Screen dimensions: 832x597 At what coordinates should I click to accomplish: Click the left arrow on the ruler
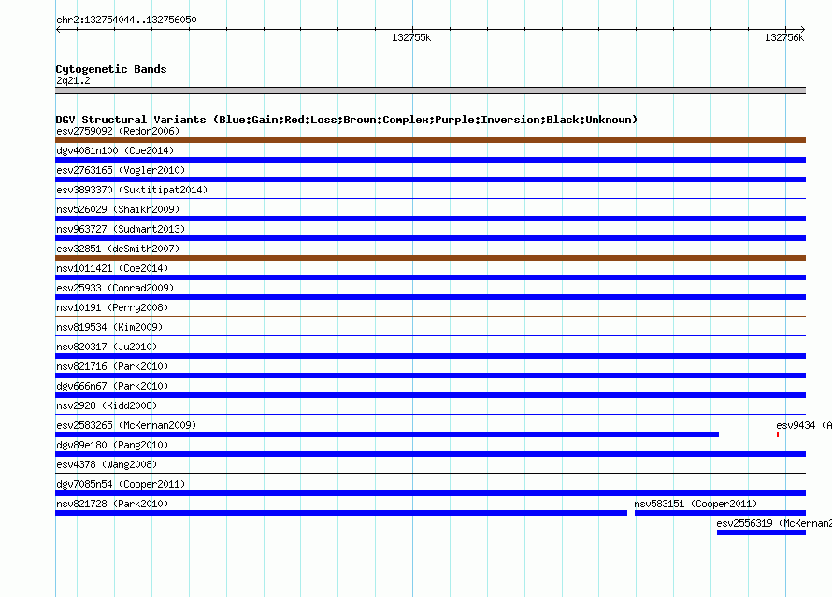pyautogui.click(x=58, y=30)
